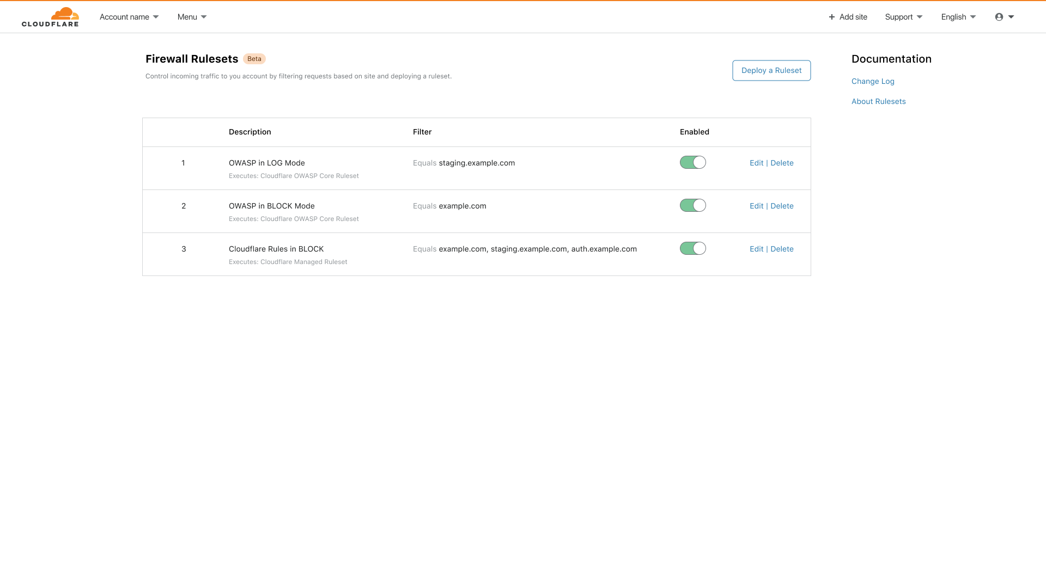Click the user account profile icon
The height and width of the screenshot is (588, 1046).
[x=999, y=16]
